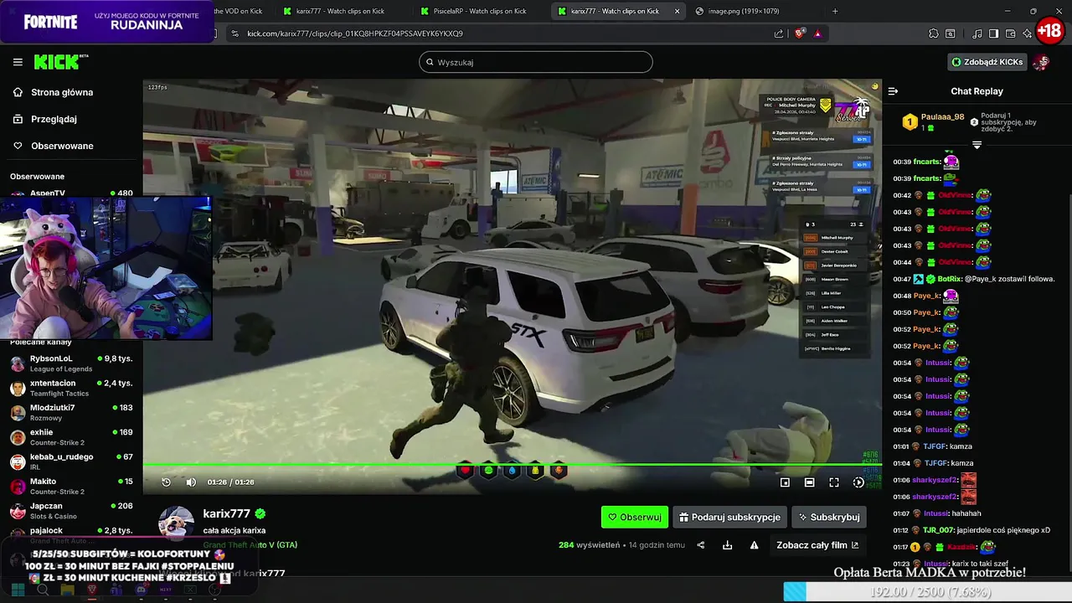Open RybsonLoL recommended channel
1072x603 pixels.
pyautogui.click(x=71, y=363)
